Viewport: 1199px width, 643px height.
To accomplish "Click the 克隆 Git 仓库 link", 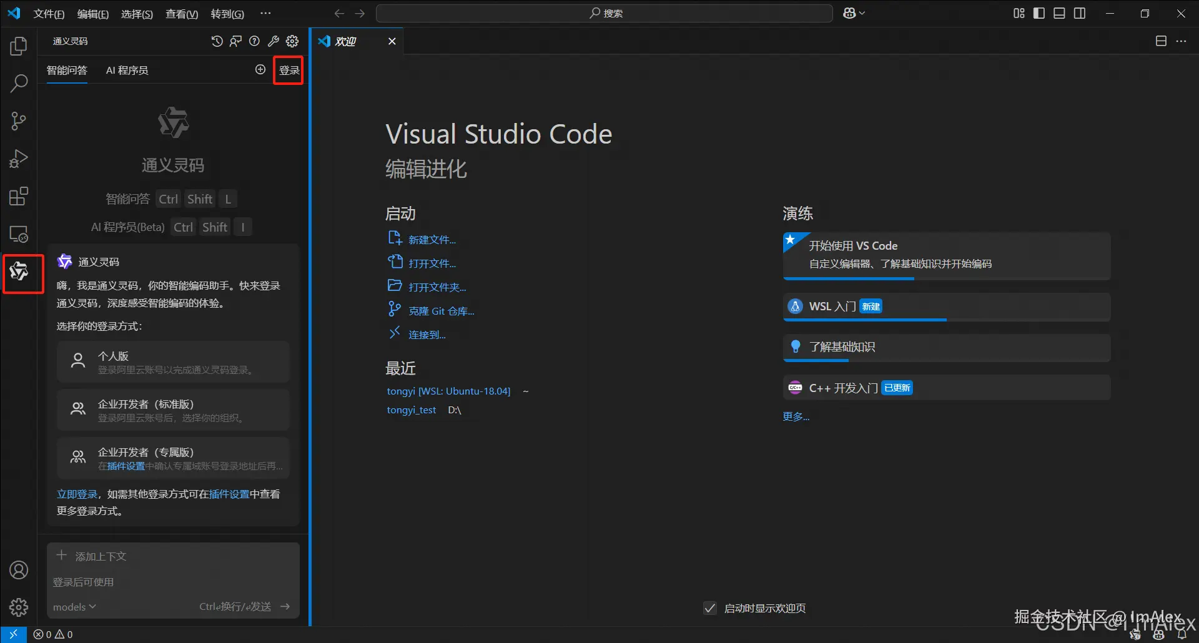I will [x=441, y=311].
